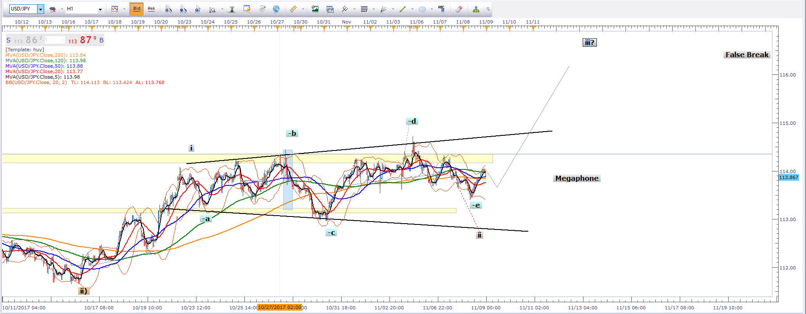The width and height of the screenshot is (806, 314).
Task: Click the trade amount input field
Action: [x=55, y=40]
